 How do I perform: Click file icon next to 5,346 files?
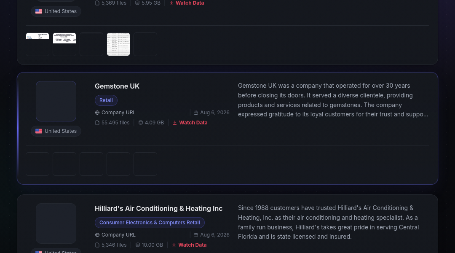click(x=97, y=245)
